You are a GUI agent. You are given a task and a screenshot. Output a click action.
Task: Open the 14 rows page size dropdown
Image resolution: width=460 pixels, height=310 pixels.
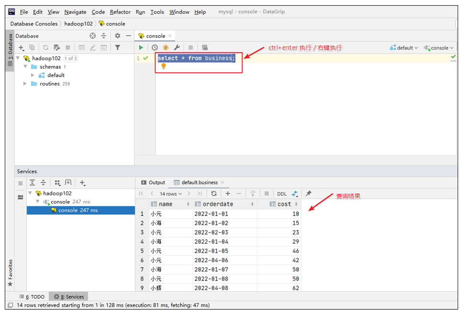pos(171,193)
